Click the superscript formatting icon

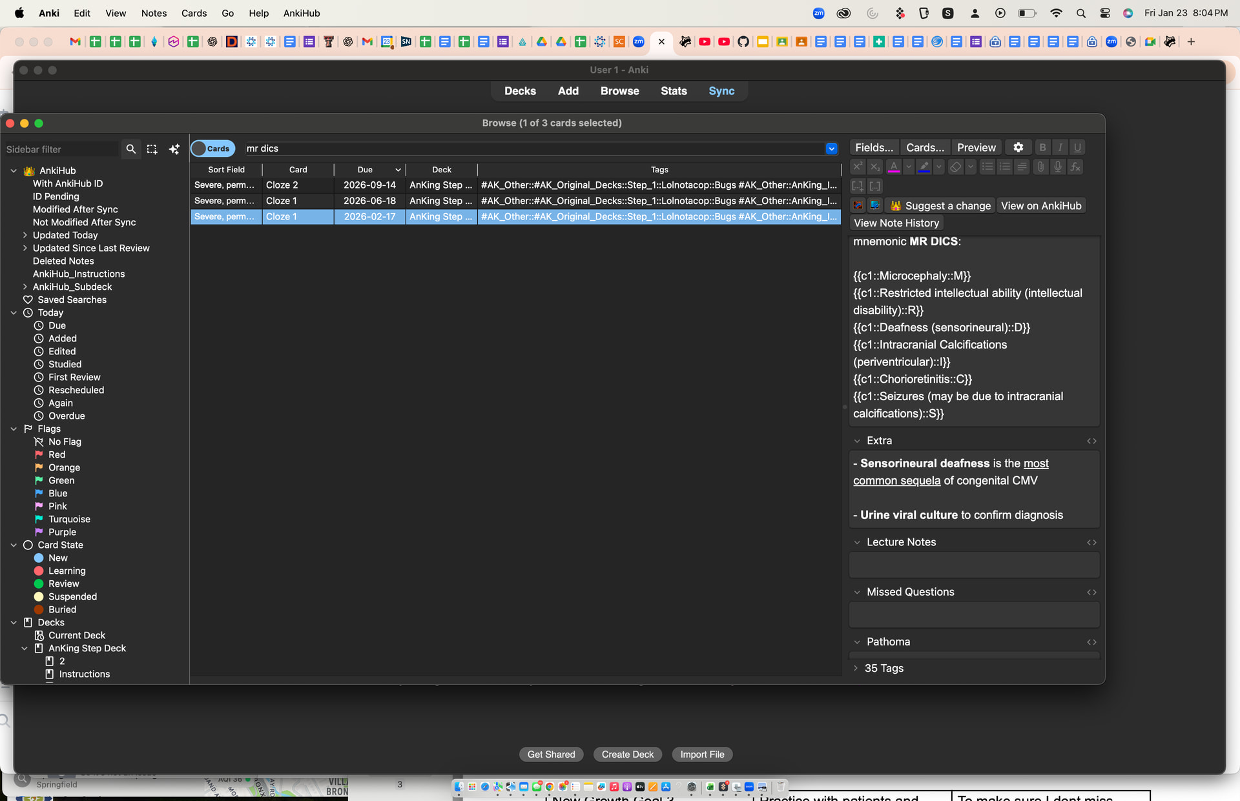point(857,167)
